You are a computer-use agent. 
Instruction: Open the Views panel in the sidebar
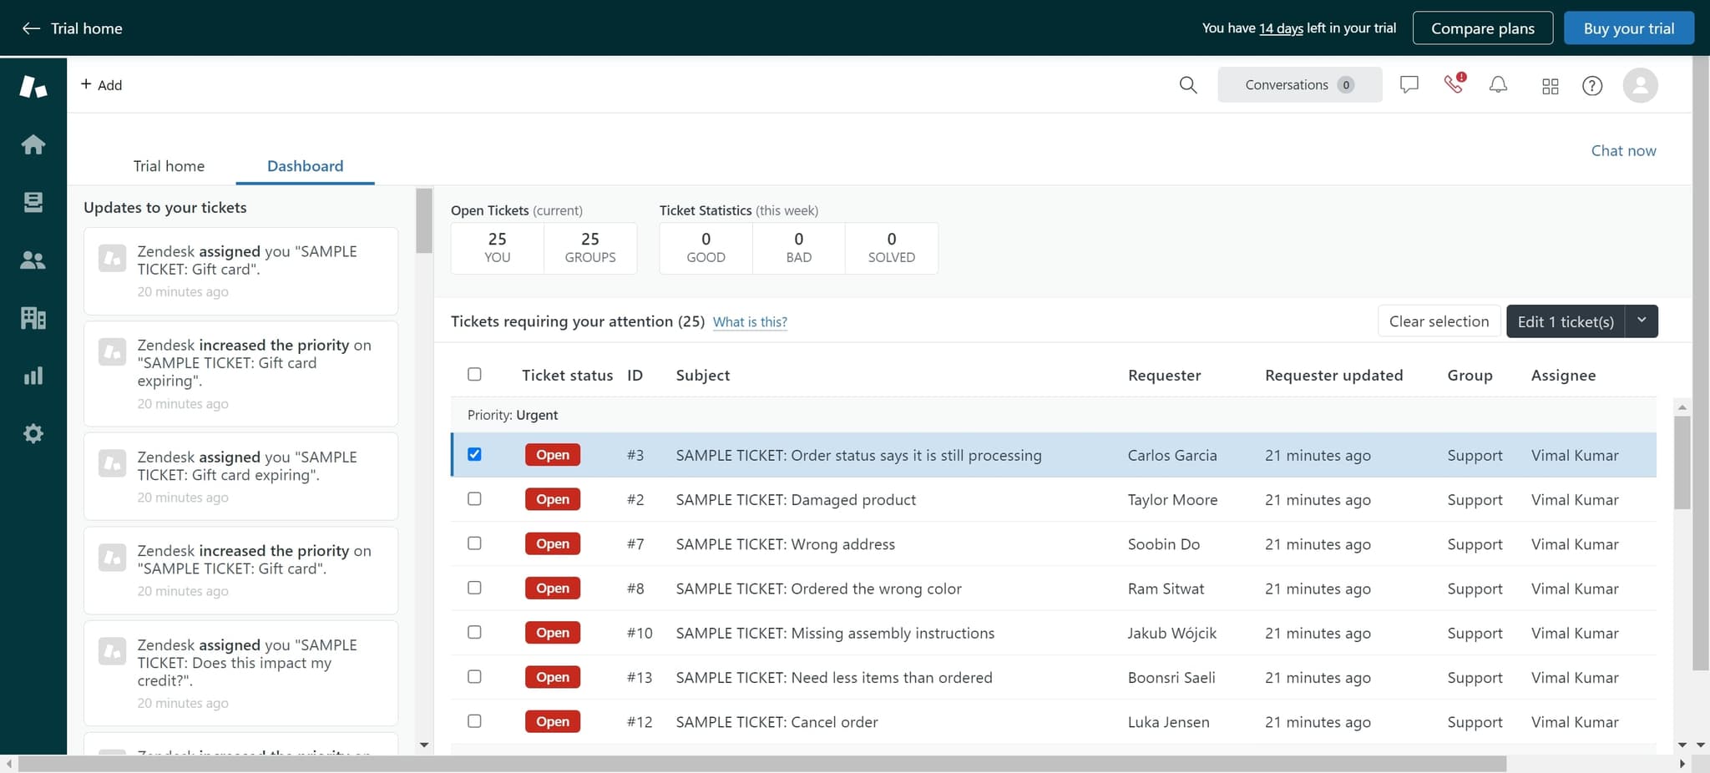pos(33,201)
